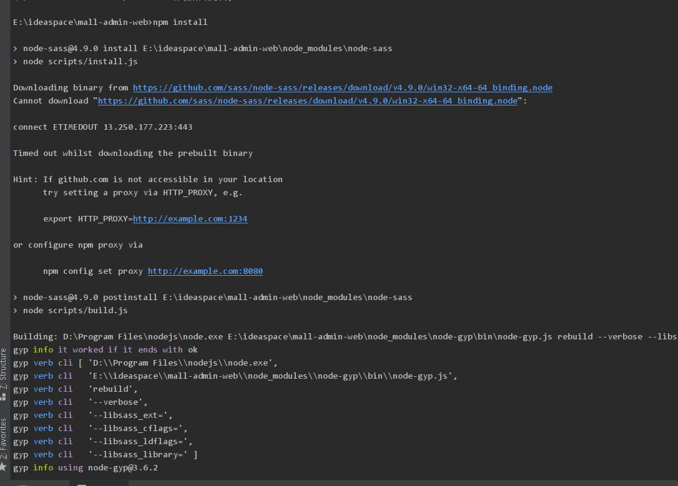
Task: Switch to the Favorites sidebar tab
Action: coord(3,439)
